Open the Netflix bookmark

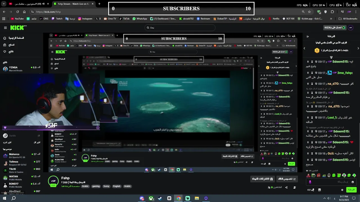click(274, 19)
